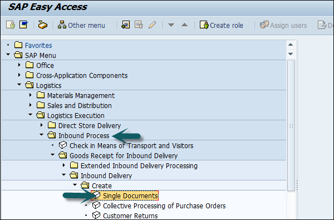Click the Logistics open folder icon
The height and width of the screenshot is (220, 334).
(x=30, y=85)
